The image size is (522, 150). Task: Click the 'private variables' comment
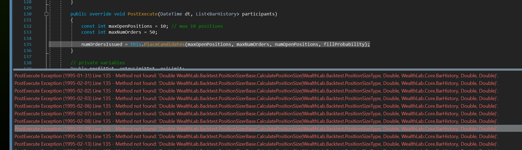pyautogui.click(x=97, y=63)
